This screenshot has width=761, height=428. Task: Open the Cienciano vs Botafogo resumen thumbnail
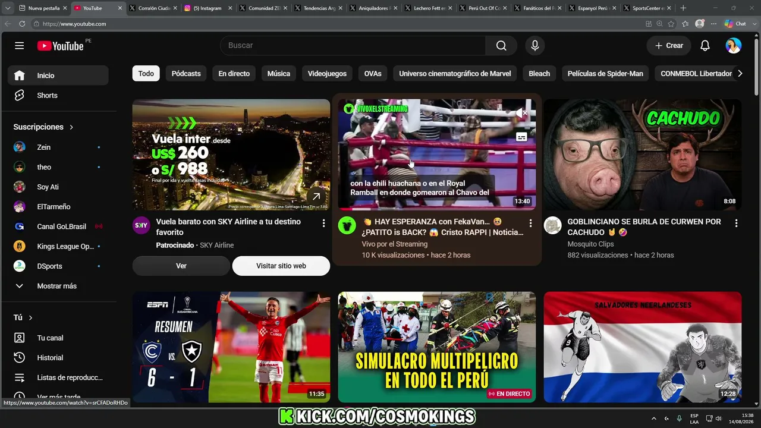[x=231, y=347]
